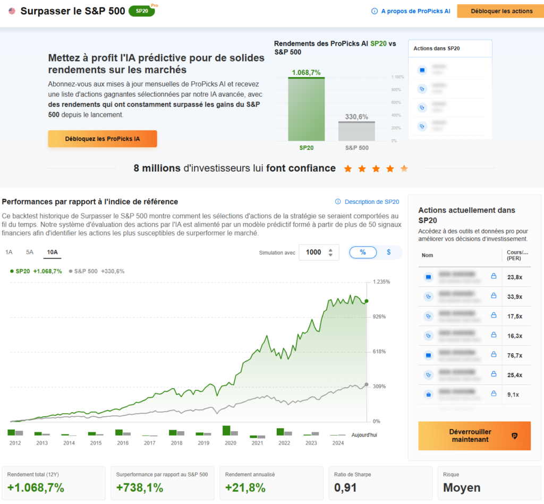Select the 1A time range tab
This screenshot has width=544, height=504.
coord(9,252)
